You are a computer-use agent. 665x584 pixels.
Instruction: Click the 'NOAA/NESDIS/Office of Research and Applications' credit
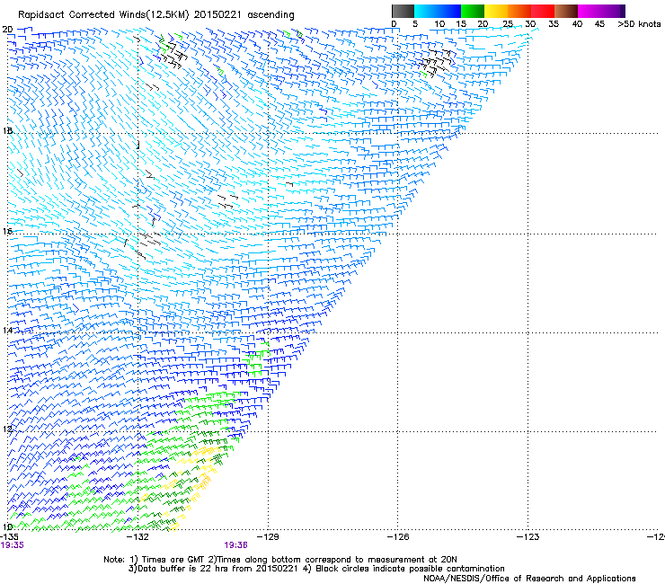(x=529, y=579)
